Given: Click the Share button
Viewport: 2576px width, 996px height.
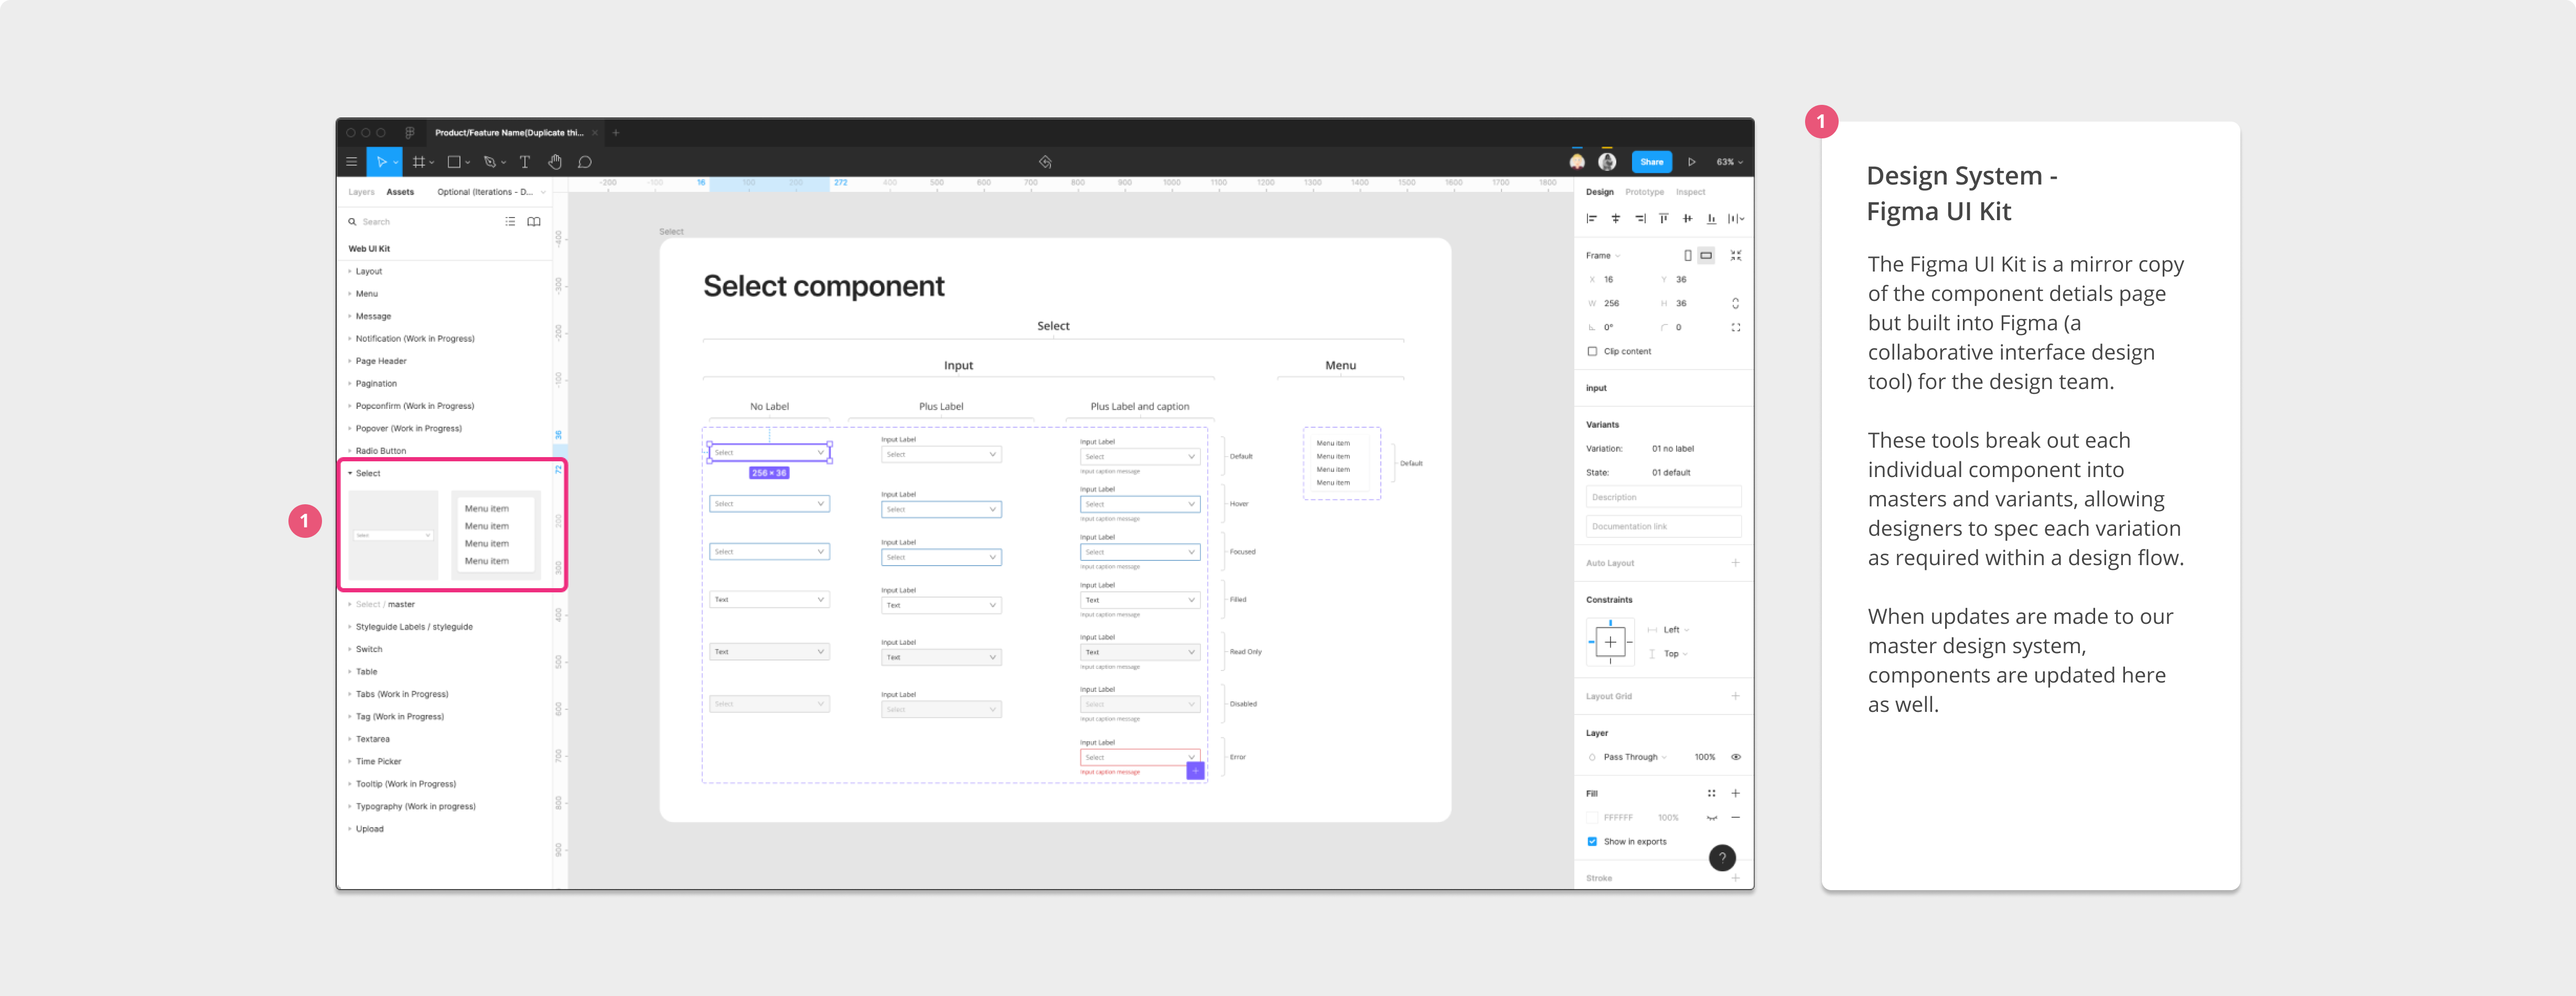Looking at the screenshot, I should click(x=1651, y=162).
